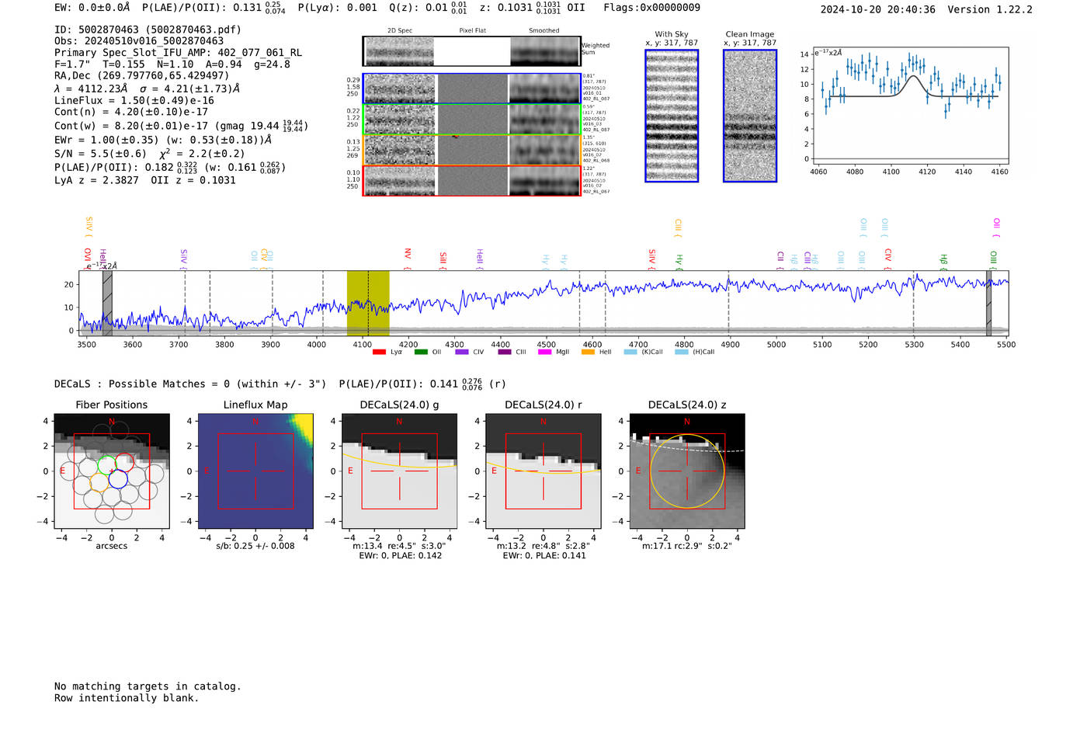1087x740 pixels.
Task: Open the Lineflux Map panel
Action: tap(255, 471)
